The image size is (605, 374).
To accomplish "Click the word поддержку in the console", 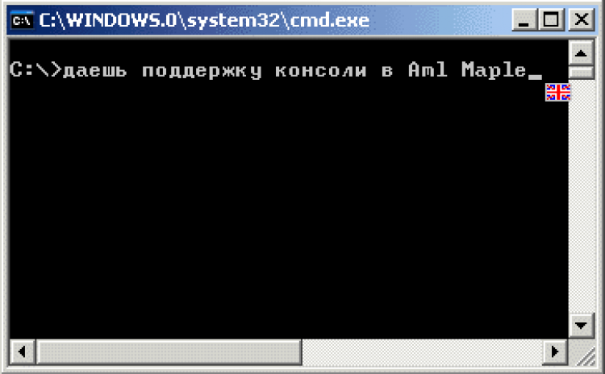I will [x=202, y=71].
